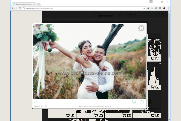
Task: Reload the page
Action: click(20, 8)
